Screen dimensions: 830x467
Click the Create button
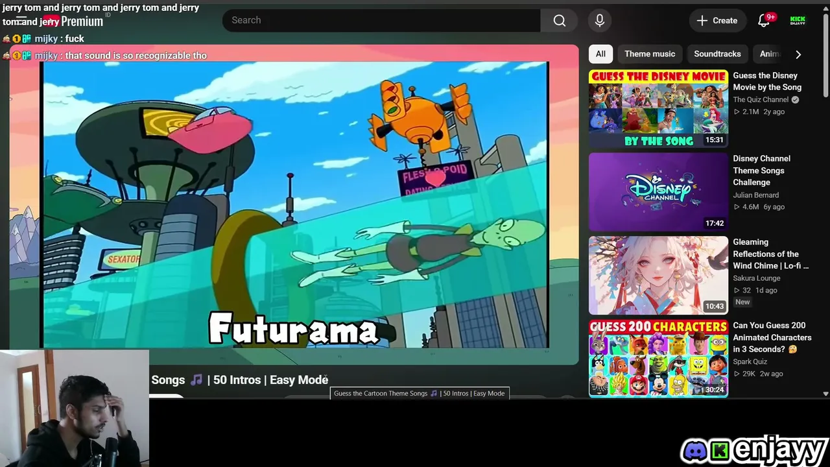pyautogui.click(x=717, y=20)
